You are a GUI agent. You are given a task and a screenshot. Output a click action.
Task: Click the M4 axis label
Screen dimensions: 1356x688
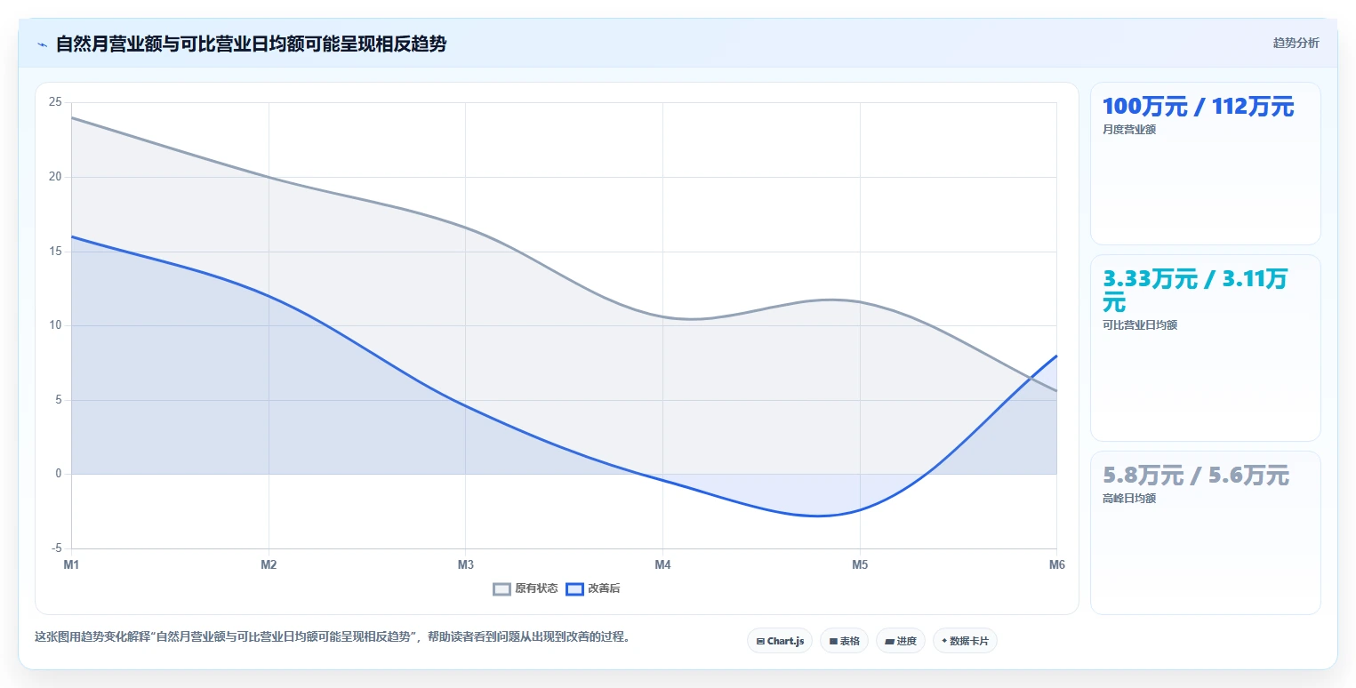662,564
